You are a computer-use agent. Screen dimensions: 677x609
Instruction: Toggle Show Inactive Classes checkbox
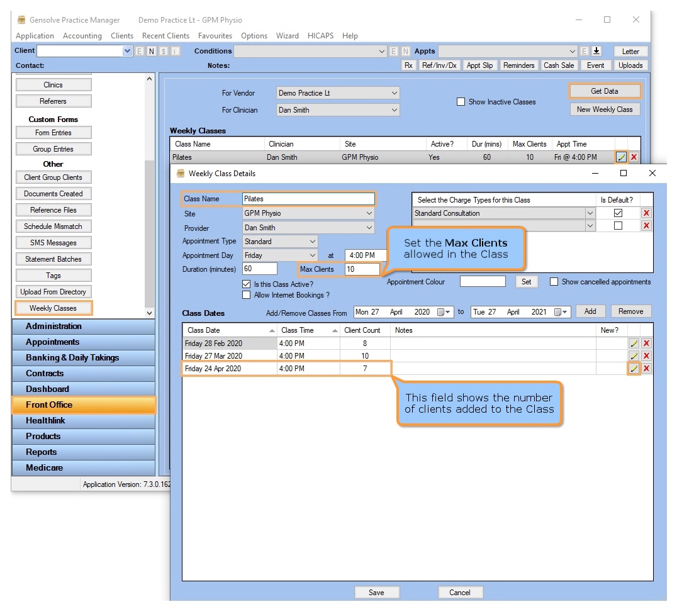coord(461,102)
